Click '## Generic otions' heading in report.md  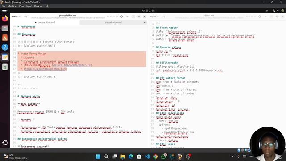coord(168,47)
